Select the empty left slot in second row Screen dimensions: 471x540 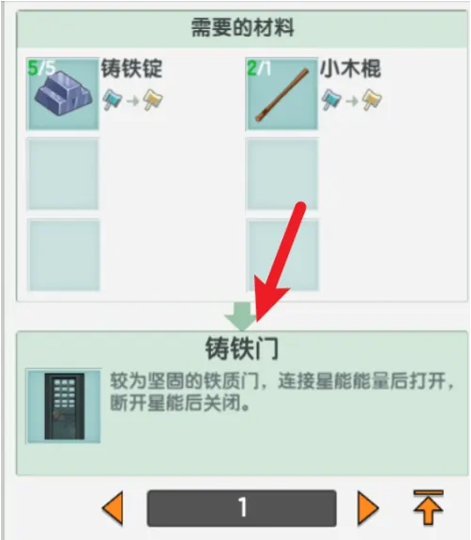click(63, 174)
